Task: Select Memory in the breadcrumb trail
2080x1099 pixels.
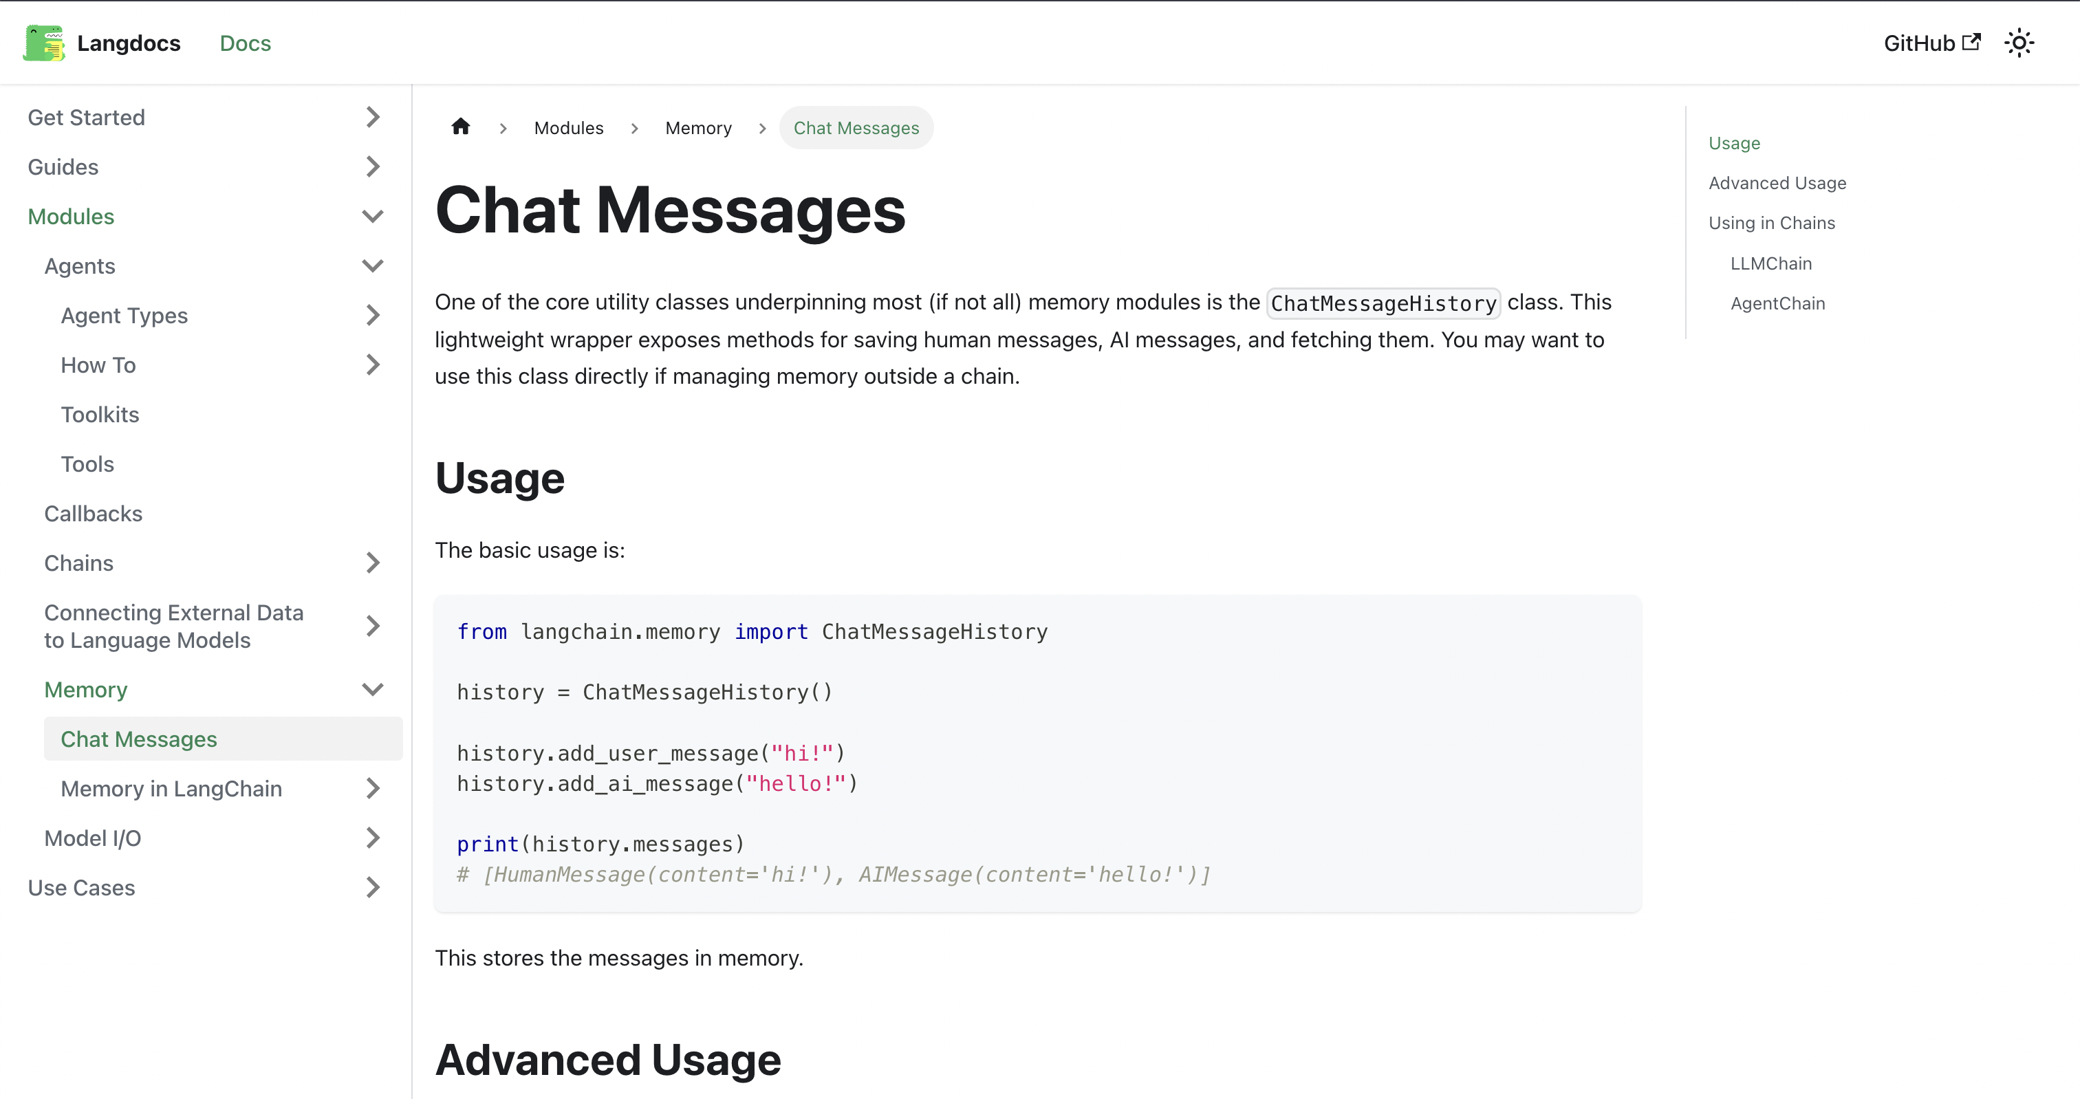Action: click(x=697, y=128)
